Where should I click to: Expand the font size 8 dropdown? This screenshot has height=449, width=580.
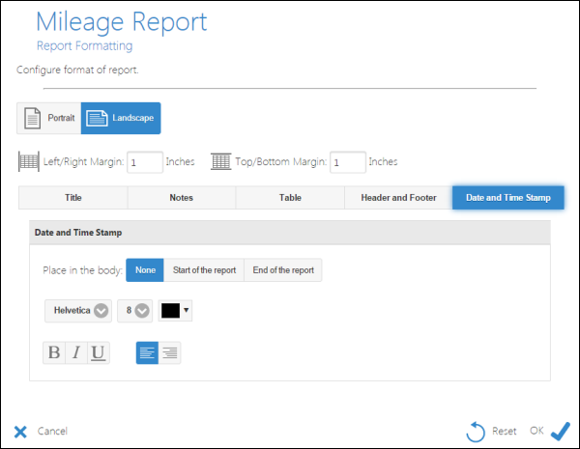(x=135, y=311)
